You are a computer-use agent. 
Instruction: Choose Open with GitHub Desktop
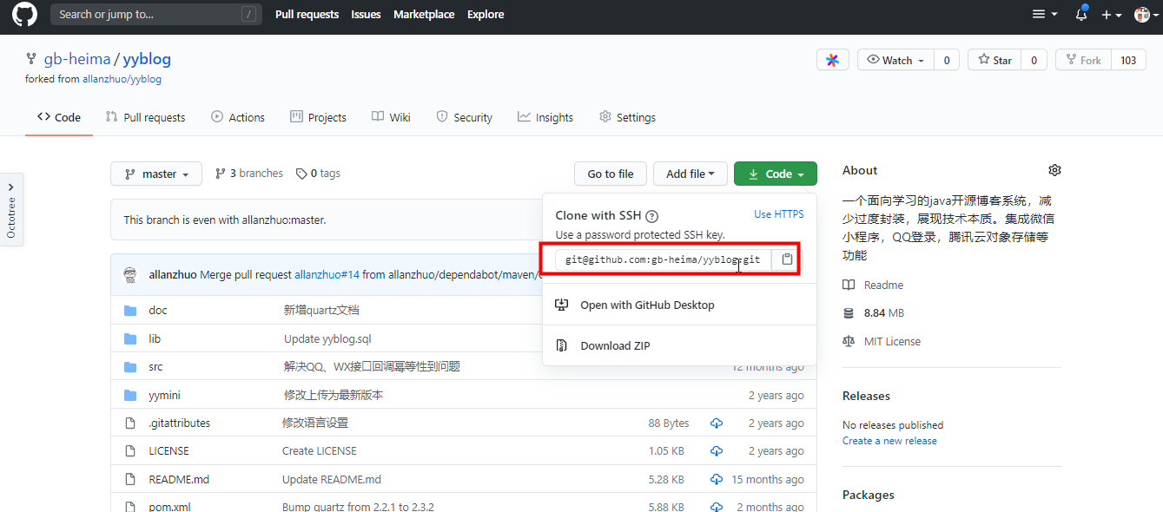(647, 305)
